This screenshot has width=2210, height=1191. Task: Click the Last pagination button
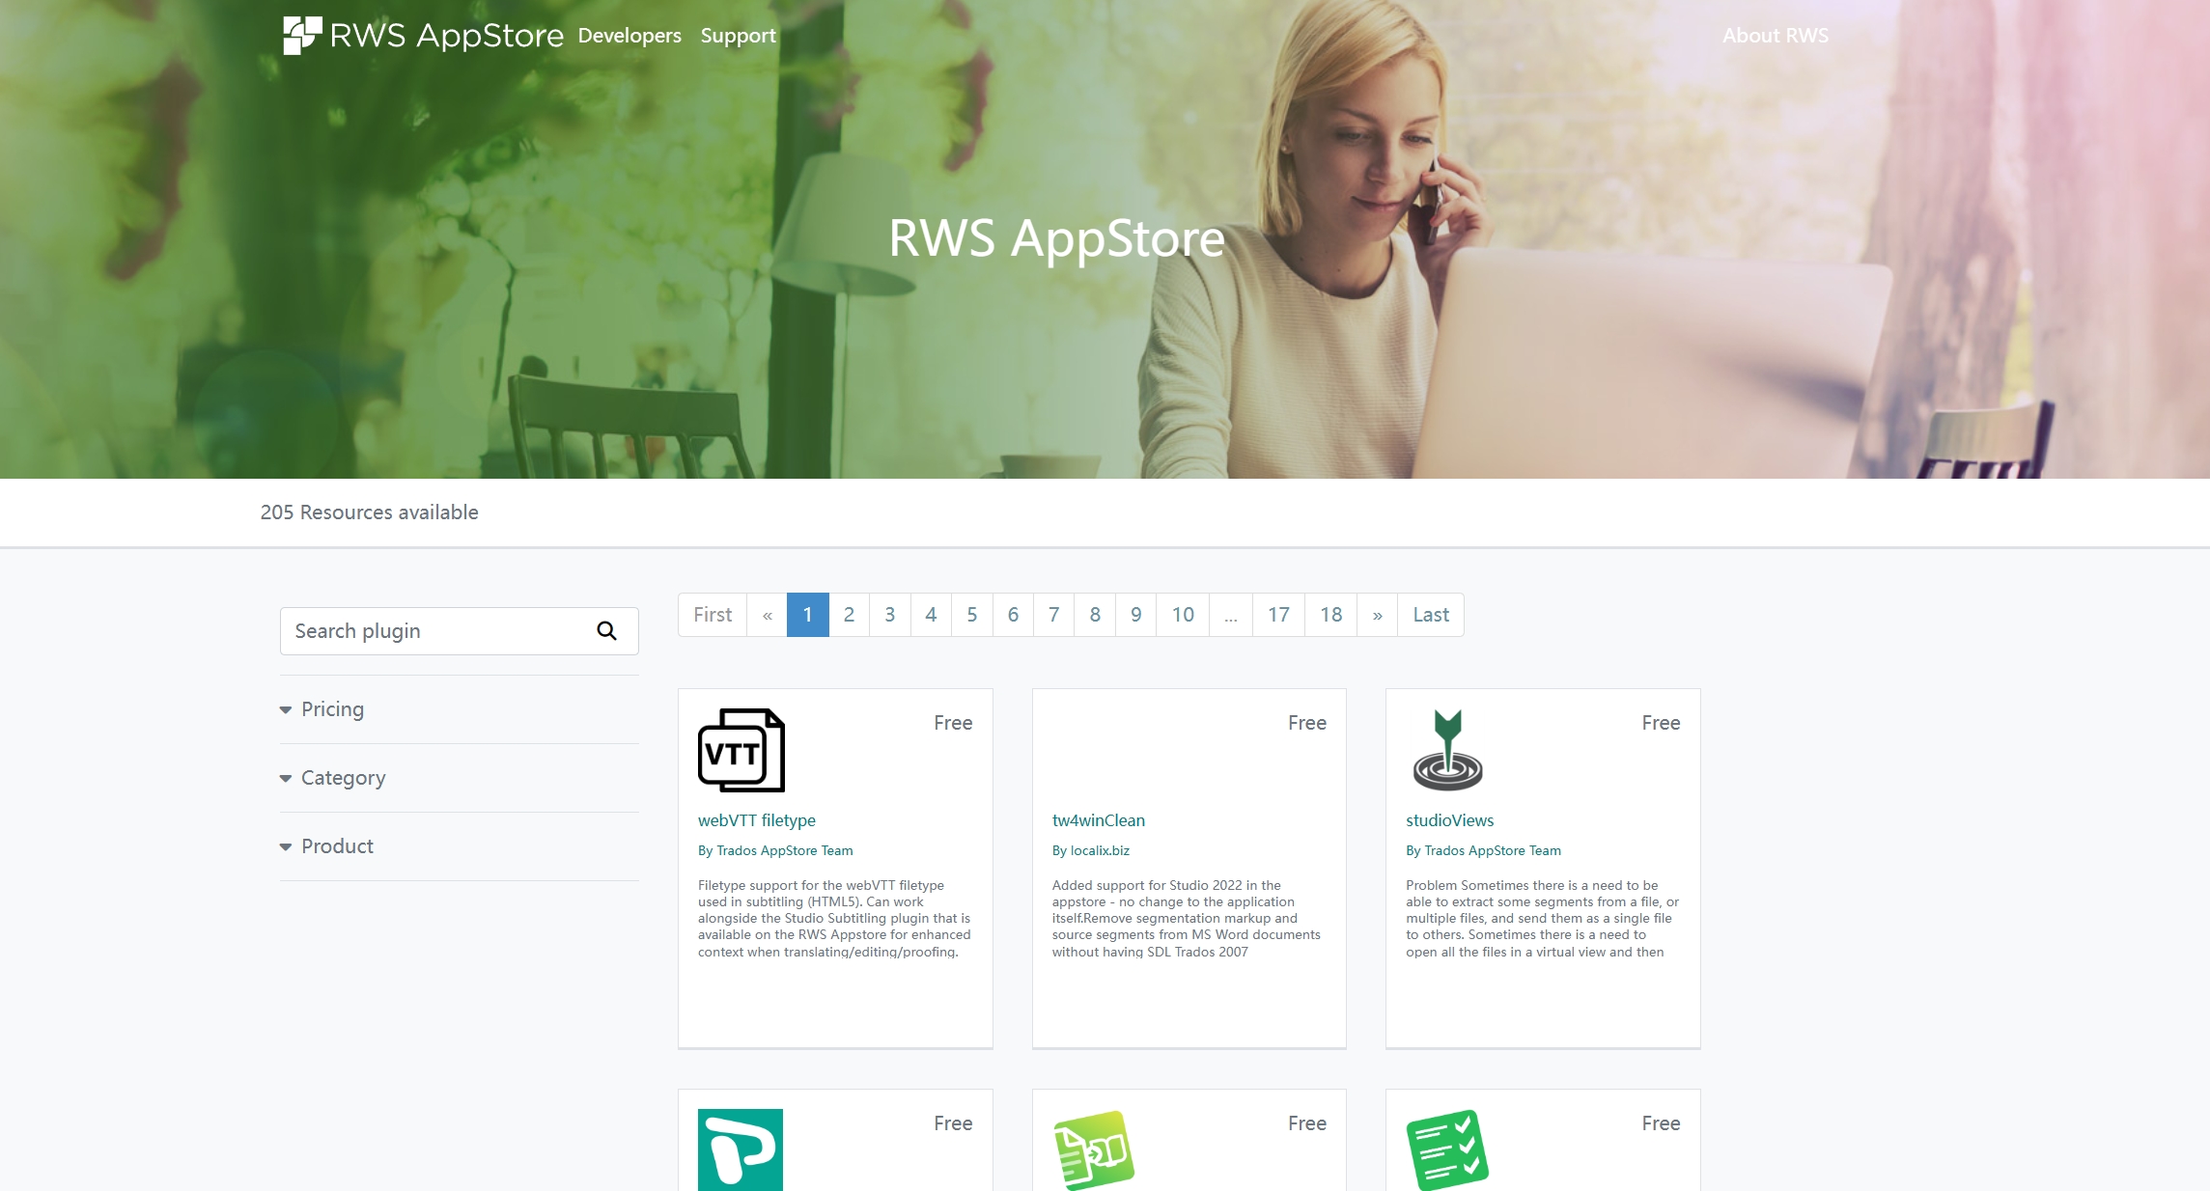(1430, 614)
